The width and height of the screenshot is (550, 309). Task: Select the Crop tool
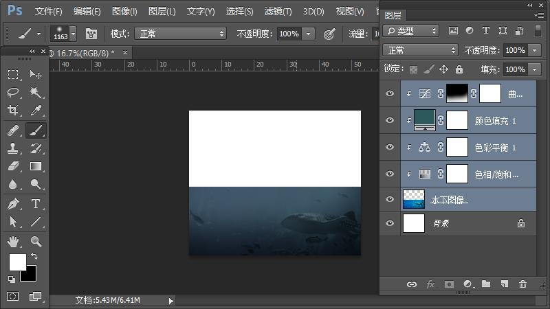[13, 111]
